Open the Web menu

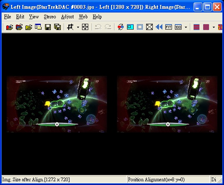tap(83, 17)
